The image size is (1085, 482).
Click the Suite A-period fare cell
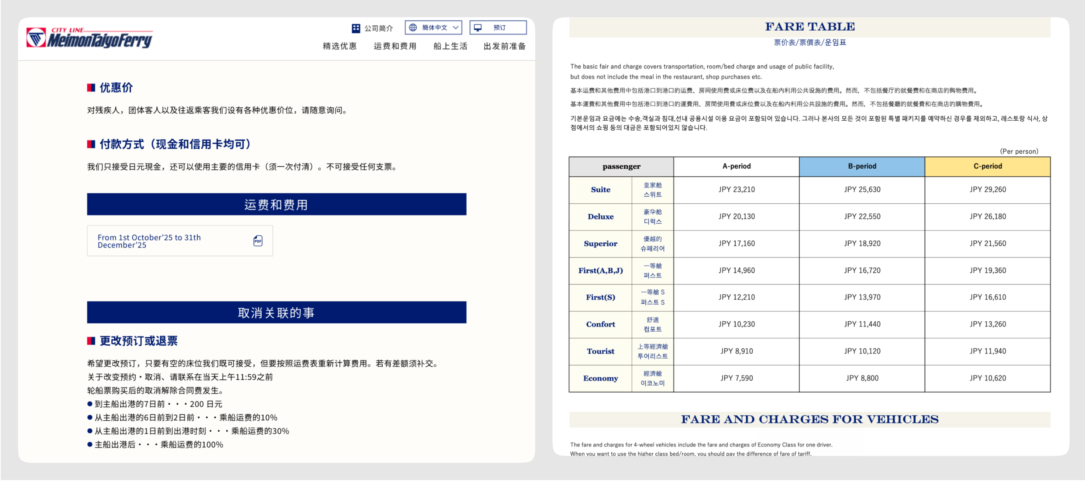click(736, 190)
